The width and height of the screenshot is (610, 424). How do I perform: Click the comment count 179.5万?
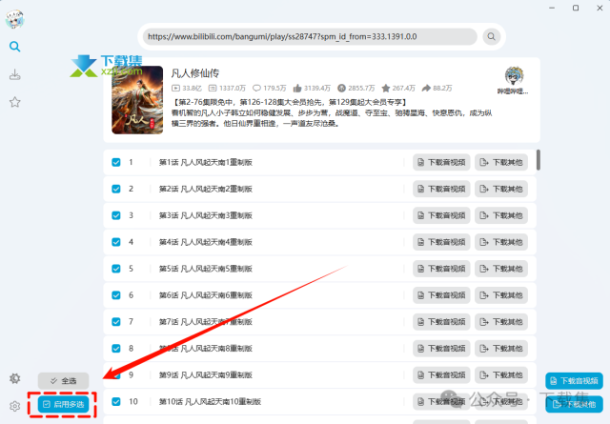coord(269,89)
